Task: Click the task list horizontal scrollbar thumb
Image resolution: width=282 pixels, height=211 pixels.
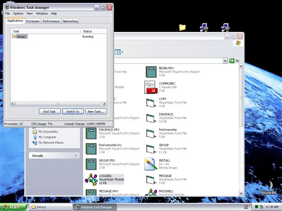Action: [x=58, y=104]
